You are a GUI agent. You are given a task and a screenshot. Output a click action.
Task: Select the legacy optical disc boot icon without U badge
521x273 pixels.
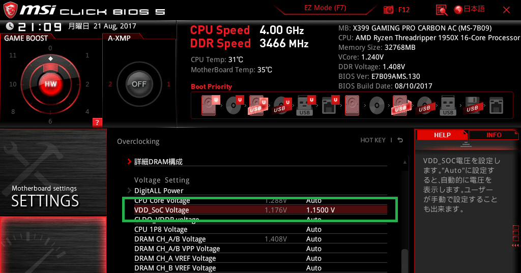click(x=377, y=106)
